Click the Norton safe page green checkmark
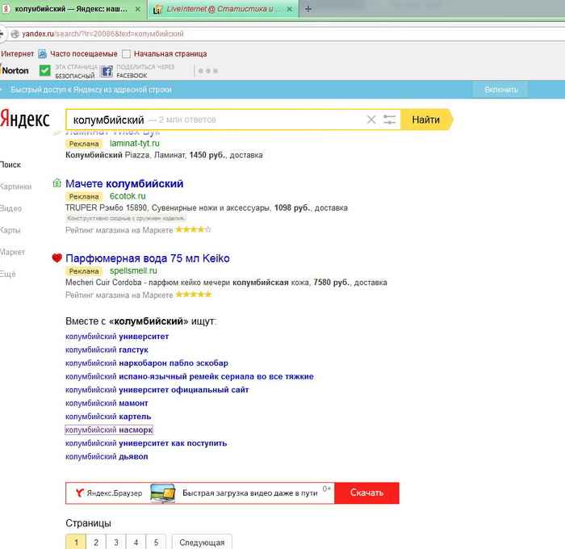This screenshot has width=565, height=549. [44, 70]
